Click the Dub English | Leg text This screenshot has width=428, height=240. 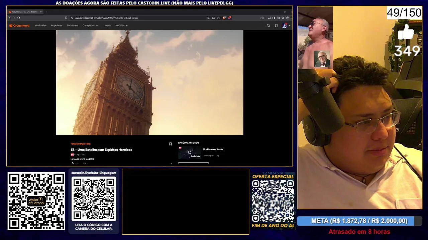pos(211,155)
